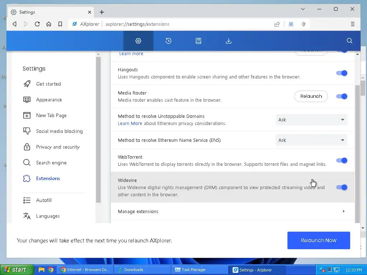367x275 pixels.
Task: Toggle the WebTorrent switch
Action: tap(342, 160)
